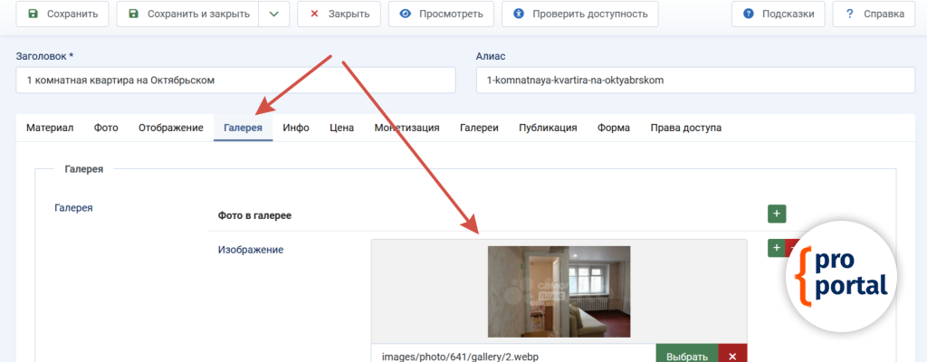Add gallery photo with header plus icon
Viewport: 927px width, 362px height.
[777, 214]
